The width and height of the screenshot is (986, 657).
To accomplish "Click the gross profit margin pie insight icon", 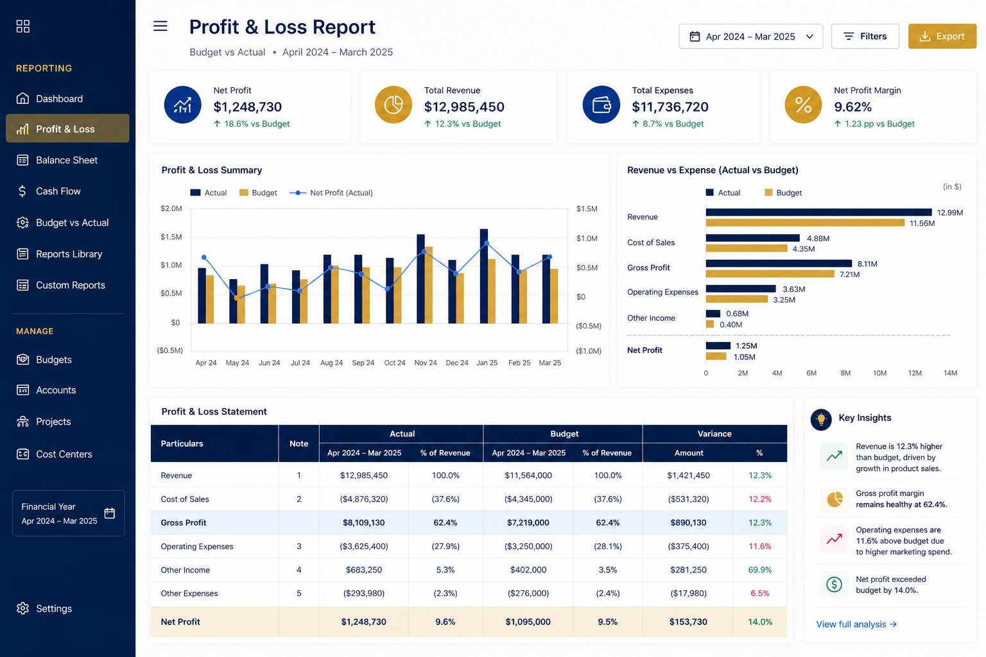I will point(834,499).
